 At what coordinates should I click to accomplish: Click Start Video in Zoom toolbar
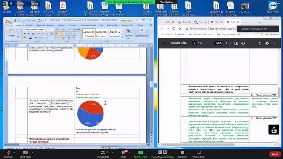tap(26, 154)
